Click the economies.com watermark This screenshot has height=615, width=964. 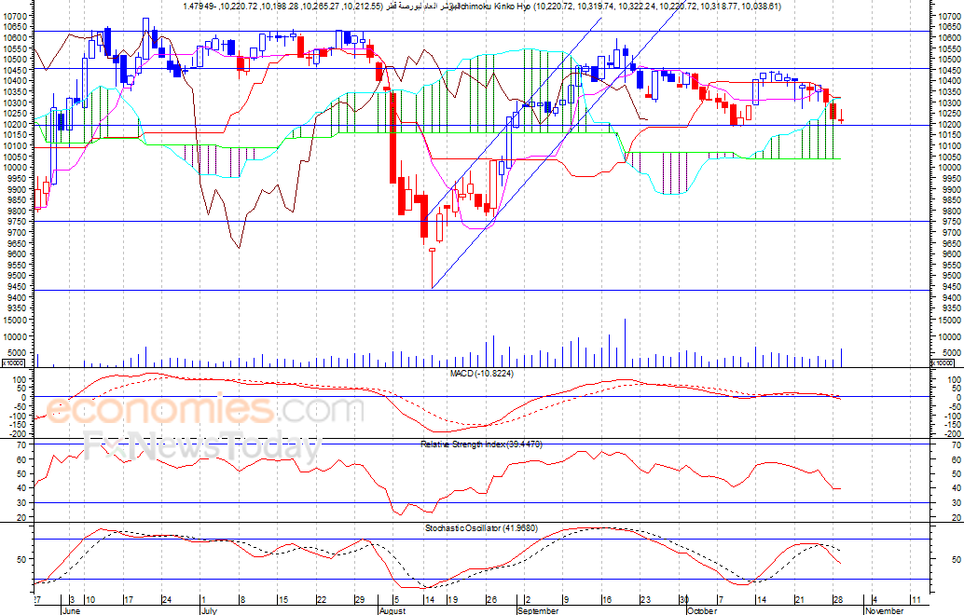[204, 410]
